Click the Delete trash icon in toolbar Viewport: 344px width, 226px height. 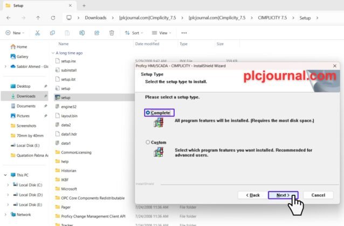pyautogui.click(x=112, y=33)
